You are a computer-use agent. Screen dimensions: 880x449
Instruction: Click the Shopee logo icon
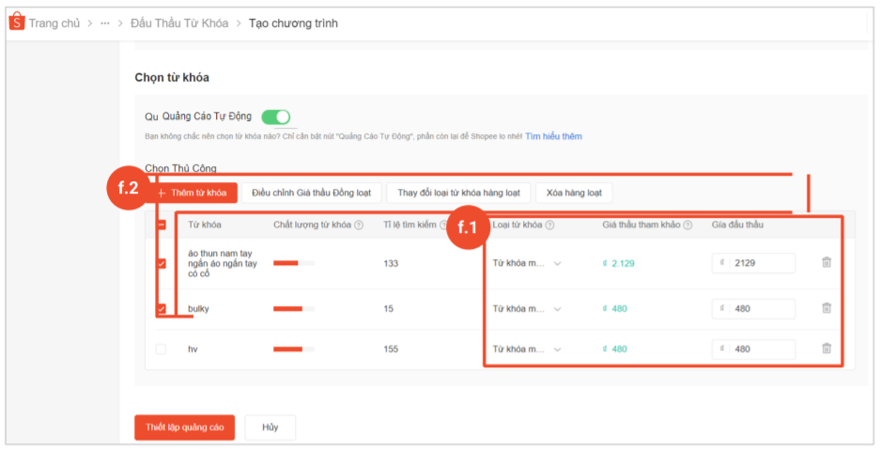17,23
